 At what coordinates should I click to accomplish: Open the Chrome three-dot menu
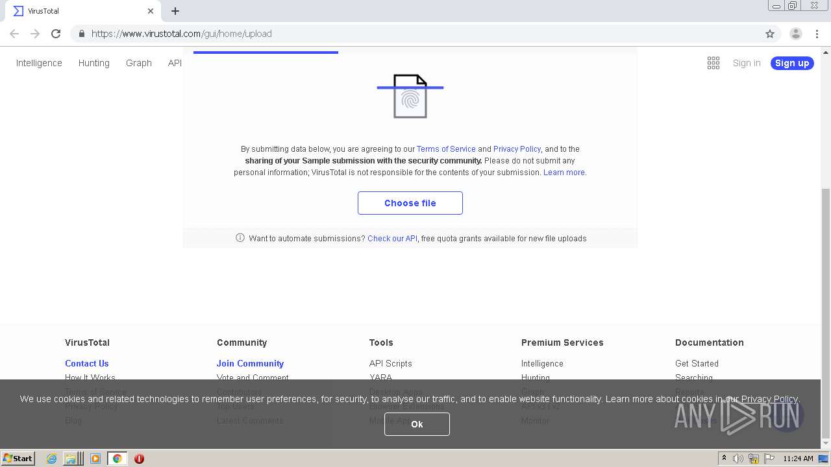click(817, 34)
